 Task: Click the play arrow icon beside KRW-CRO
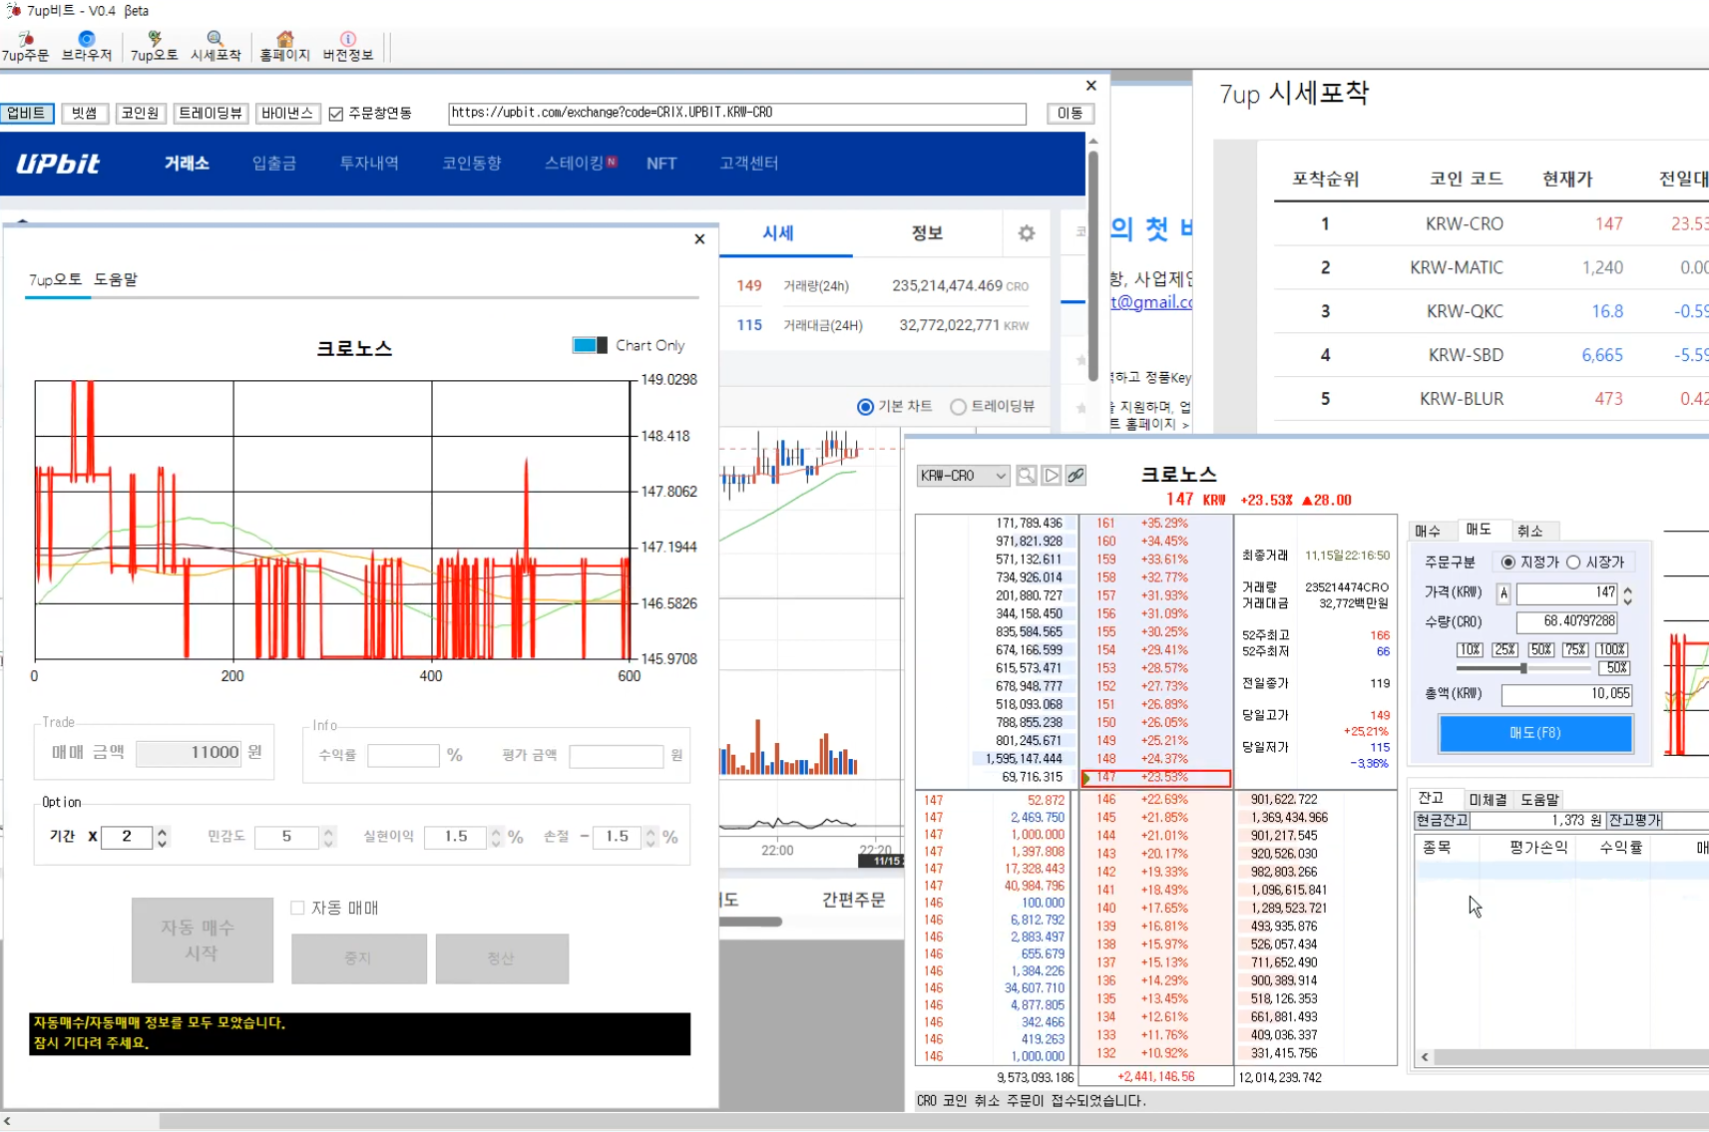[1052, 476]
